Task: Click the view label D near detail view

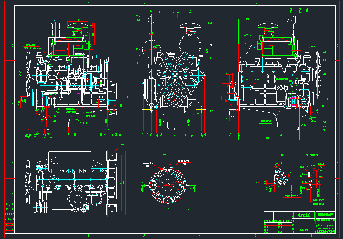Action: coord(256,183)
